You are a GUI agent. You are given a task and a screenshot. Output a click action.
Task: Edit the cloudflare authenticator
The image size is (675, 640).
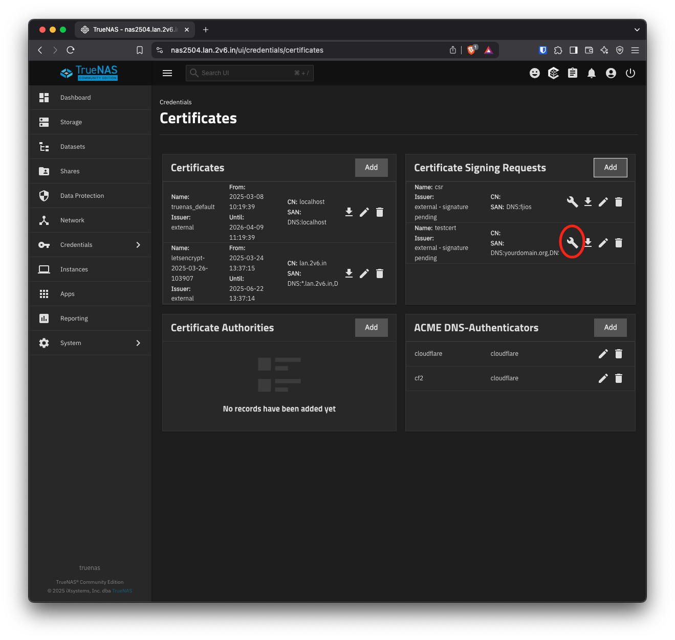pos(603,354)
